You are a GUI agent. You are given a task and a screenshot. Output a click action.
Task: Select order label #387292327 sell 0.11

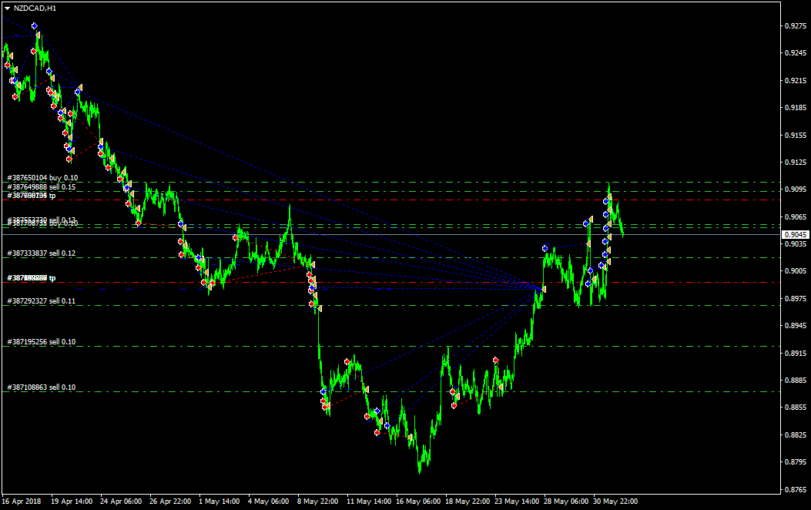pos(42,301)
